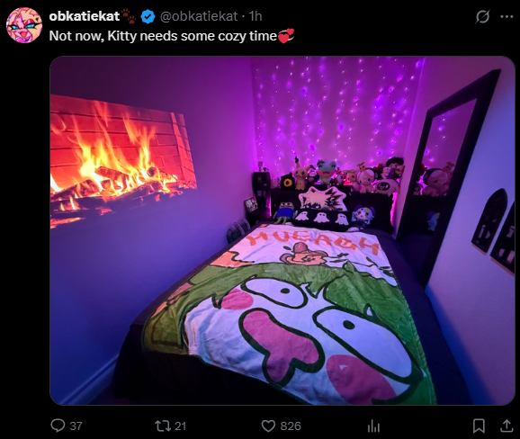Open the repost arrows menu

tap(162, 426)
